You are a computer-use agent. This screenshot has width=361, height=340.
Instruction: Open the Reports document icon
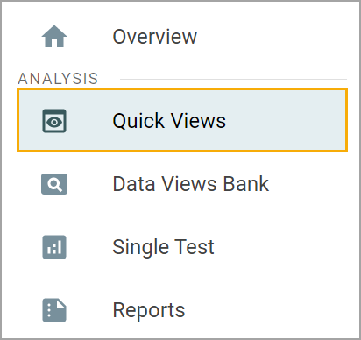pos(54,310)
